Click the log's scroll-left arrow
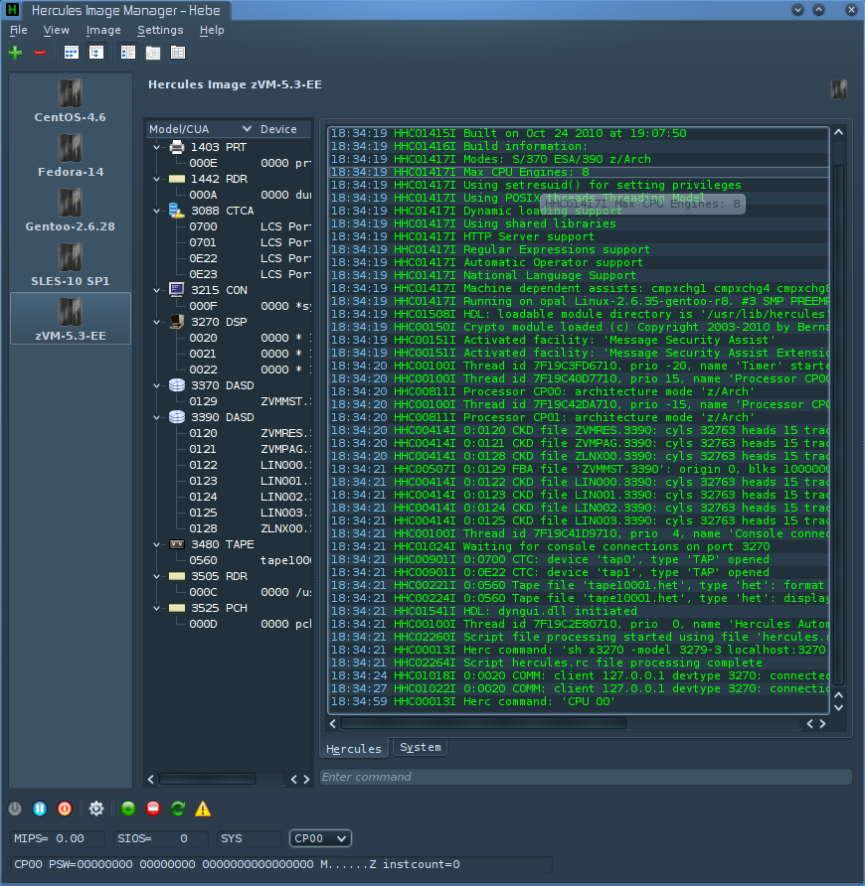The width and height of the screenshot is (865, 886). (x=333, y=724)
